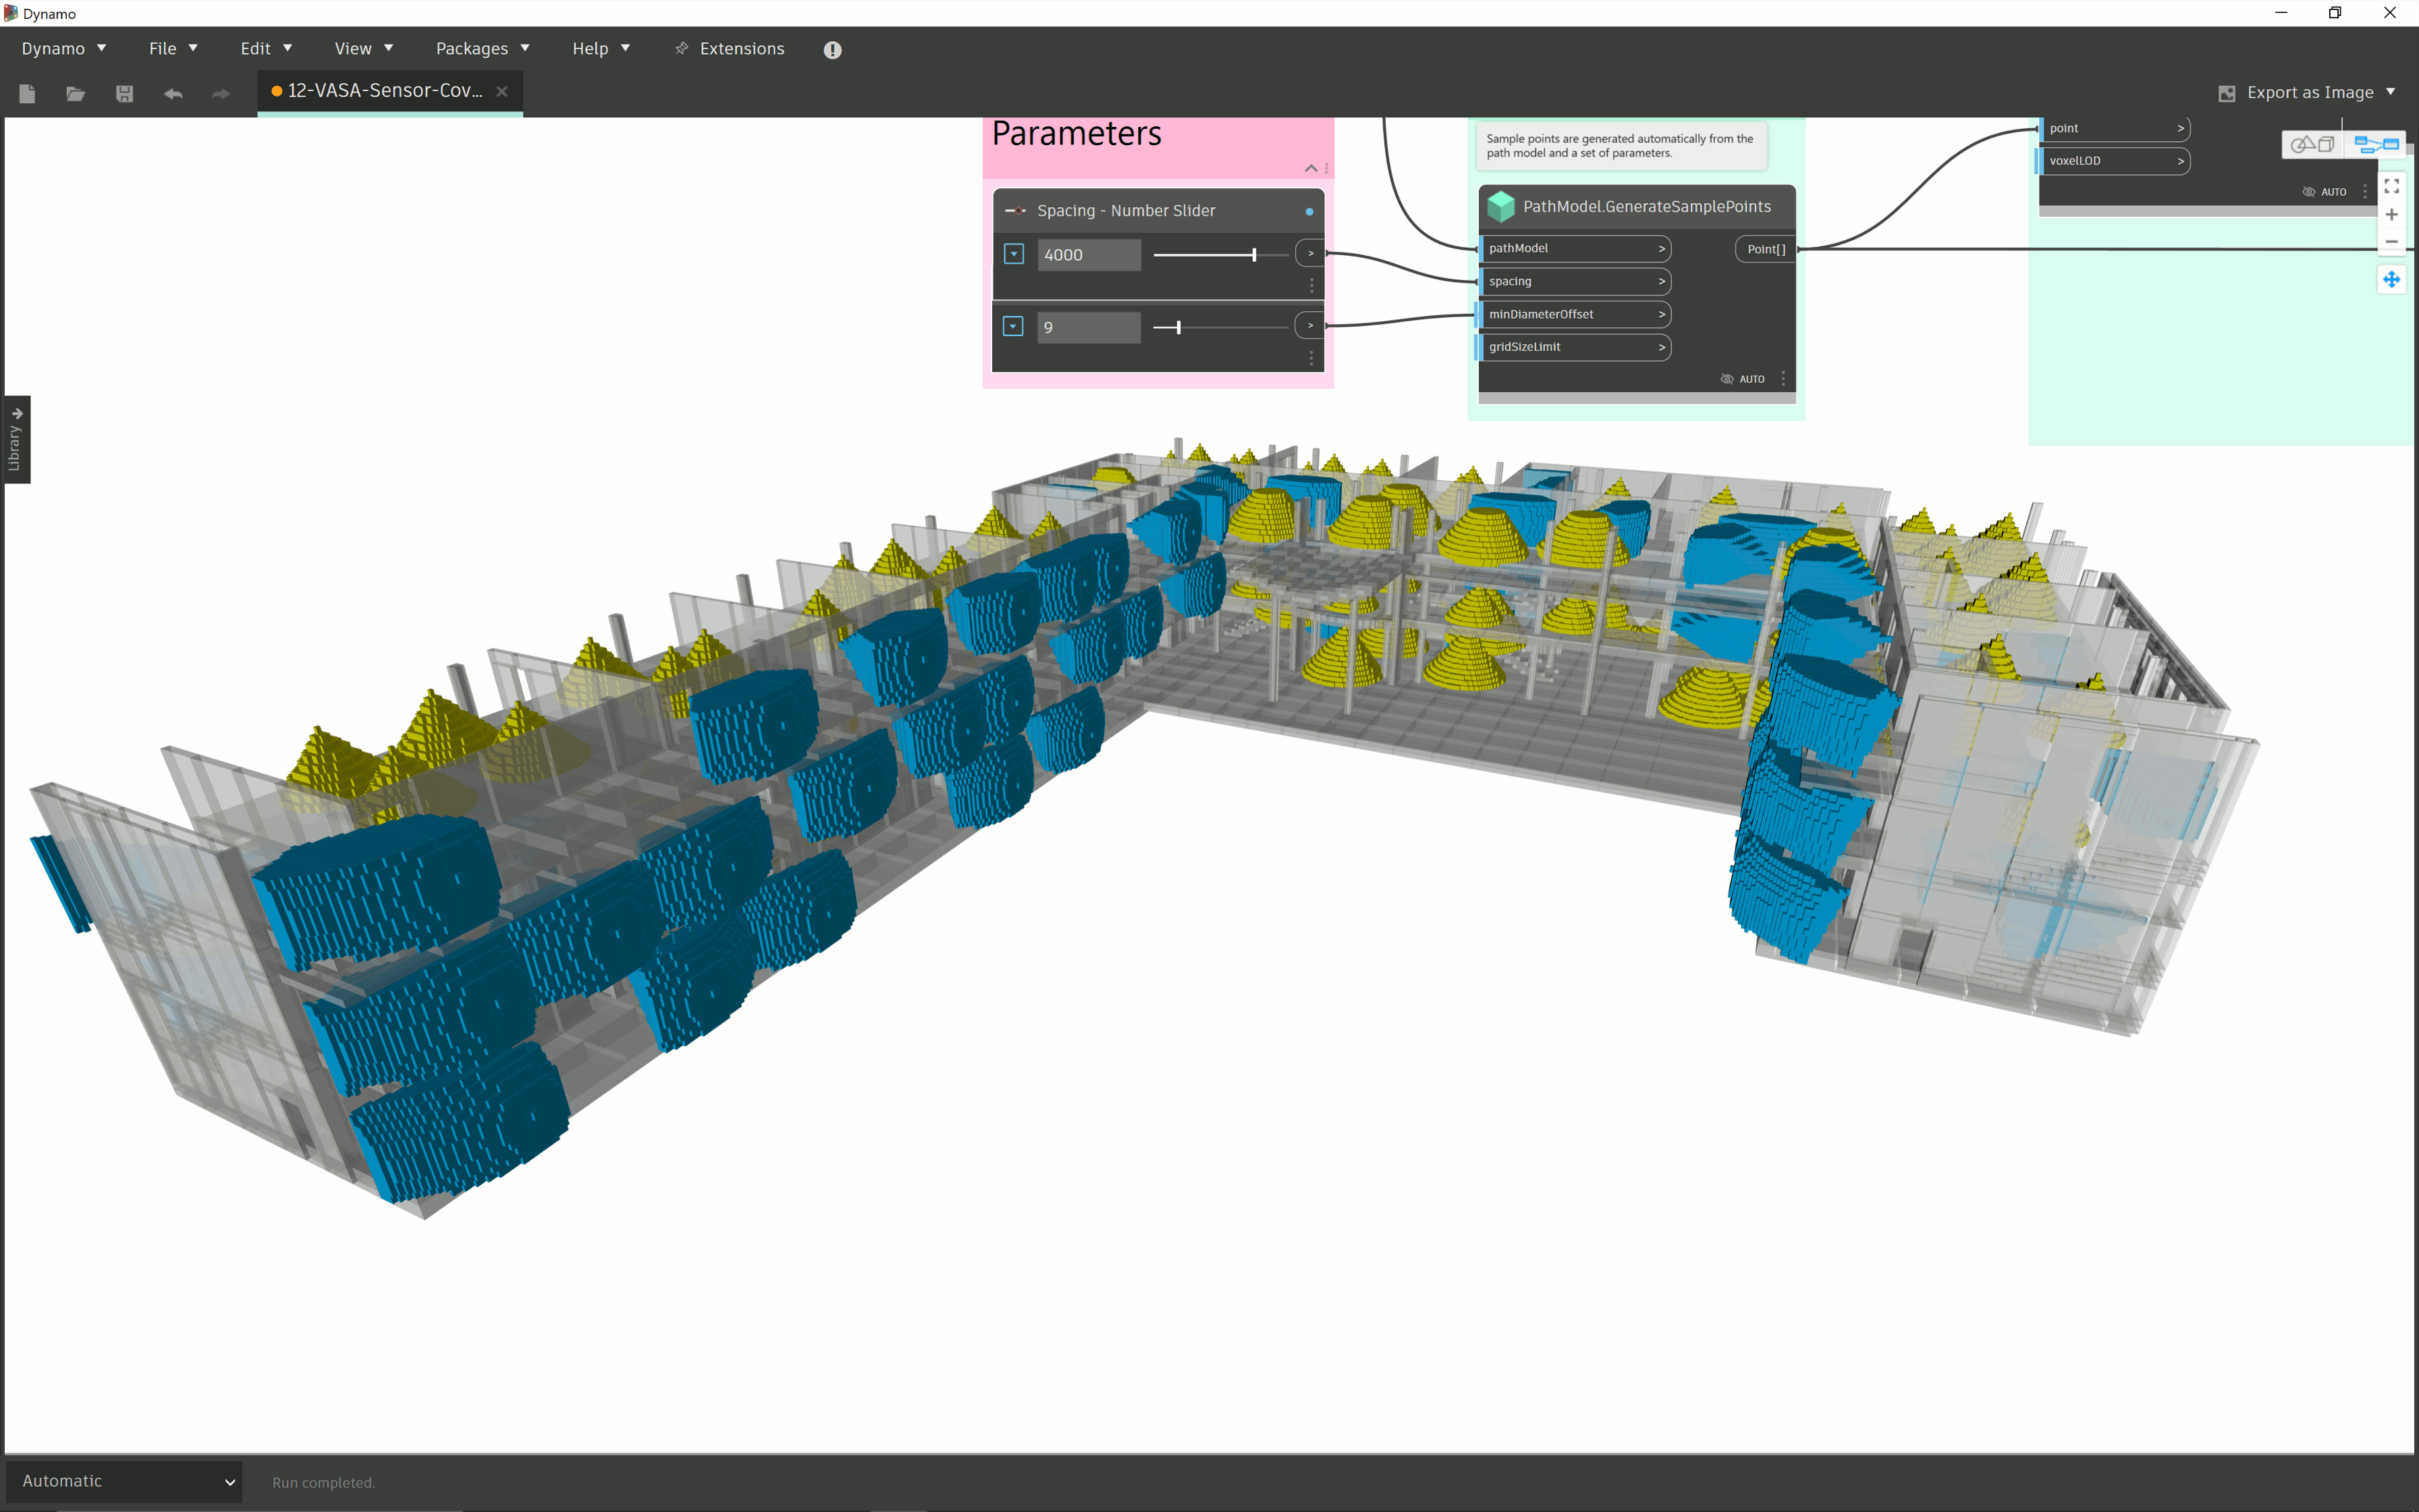
Task: Expand the 4000 slider settings chevron
Action: click(1014, 254)
